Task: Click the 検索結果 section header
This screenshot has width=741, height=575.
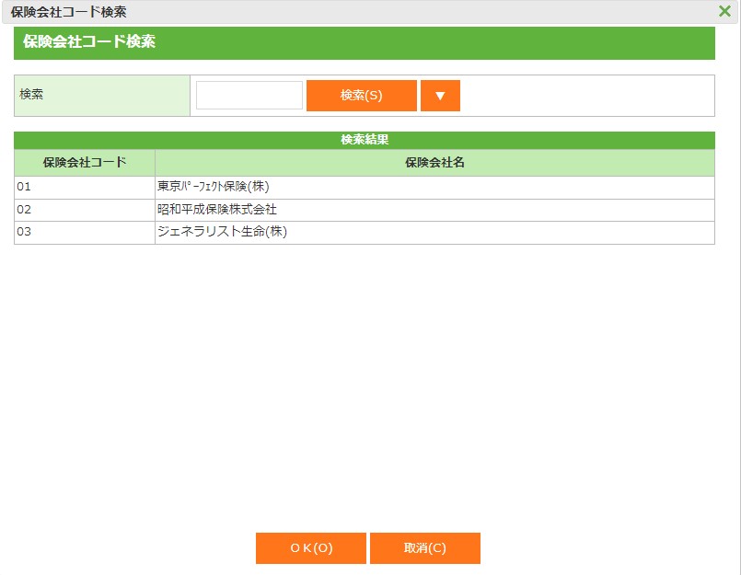Action: (x=365, y=140)
